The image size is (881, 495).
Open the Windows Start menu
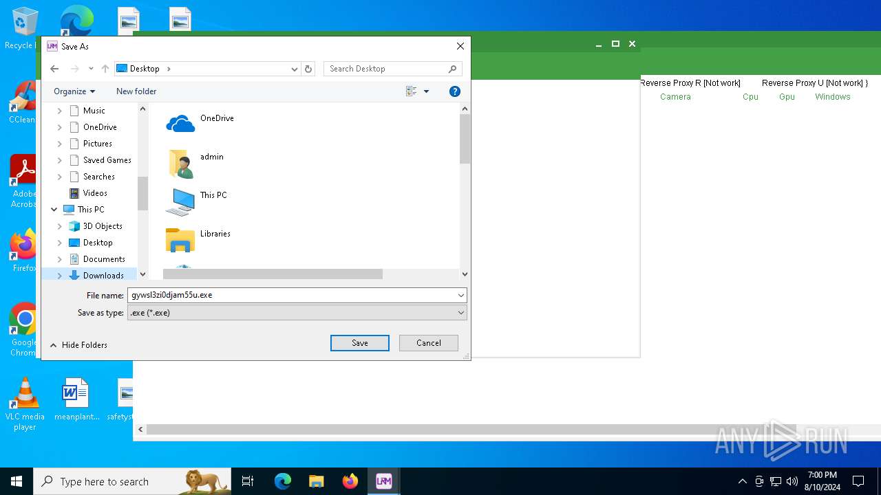(17, 481)
